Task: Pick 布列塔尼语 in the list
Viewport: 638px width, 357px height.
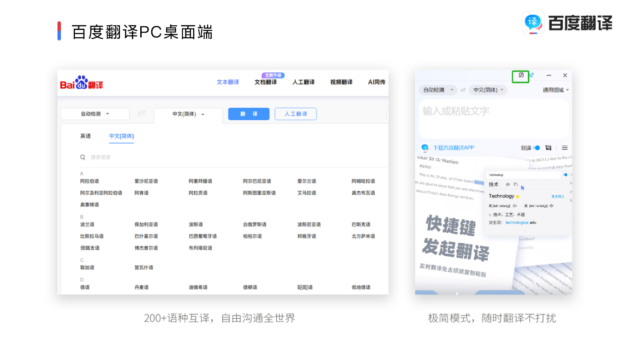Action: (201, 248)
